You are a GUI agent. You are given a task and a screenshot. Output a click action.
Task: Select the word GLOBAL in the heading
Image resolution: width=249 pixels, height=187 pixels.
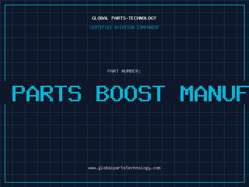(100, 18)
